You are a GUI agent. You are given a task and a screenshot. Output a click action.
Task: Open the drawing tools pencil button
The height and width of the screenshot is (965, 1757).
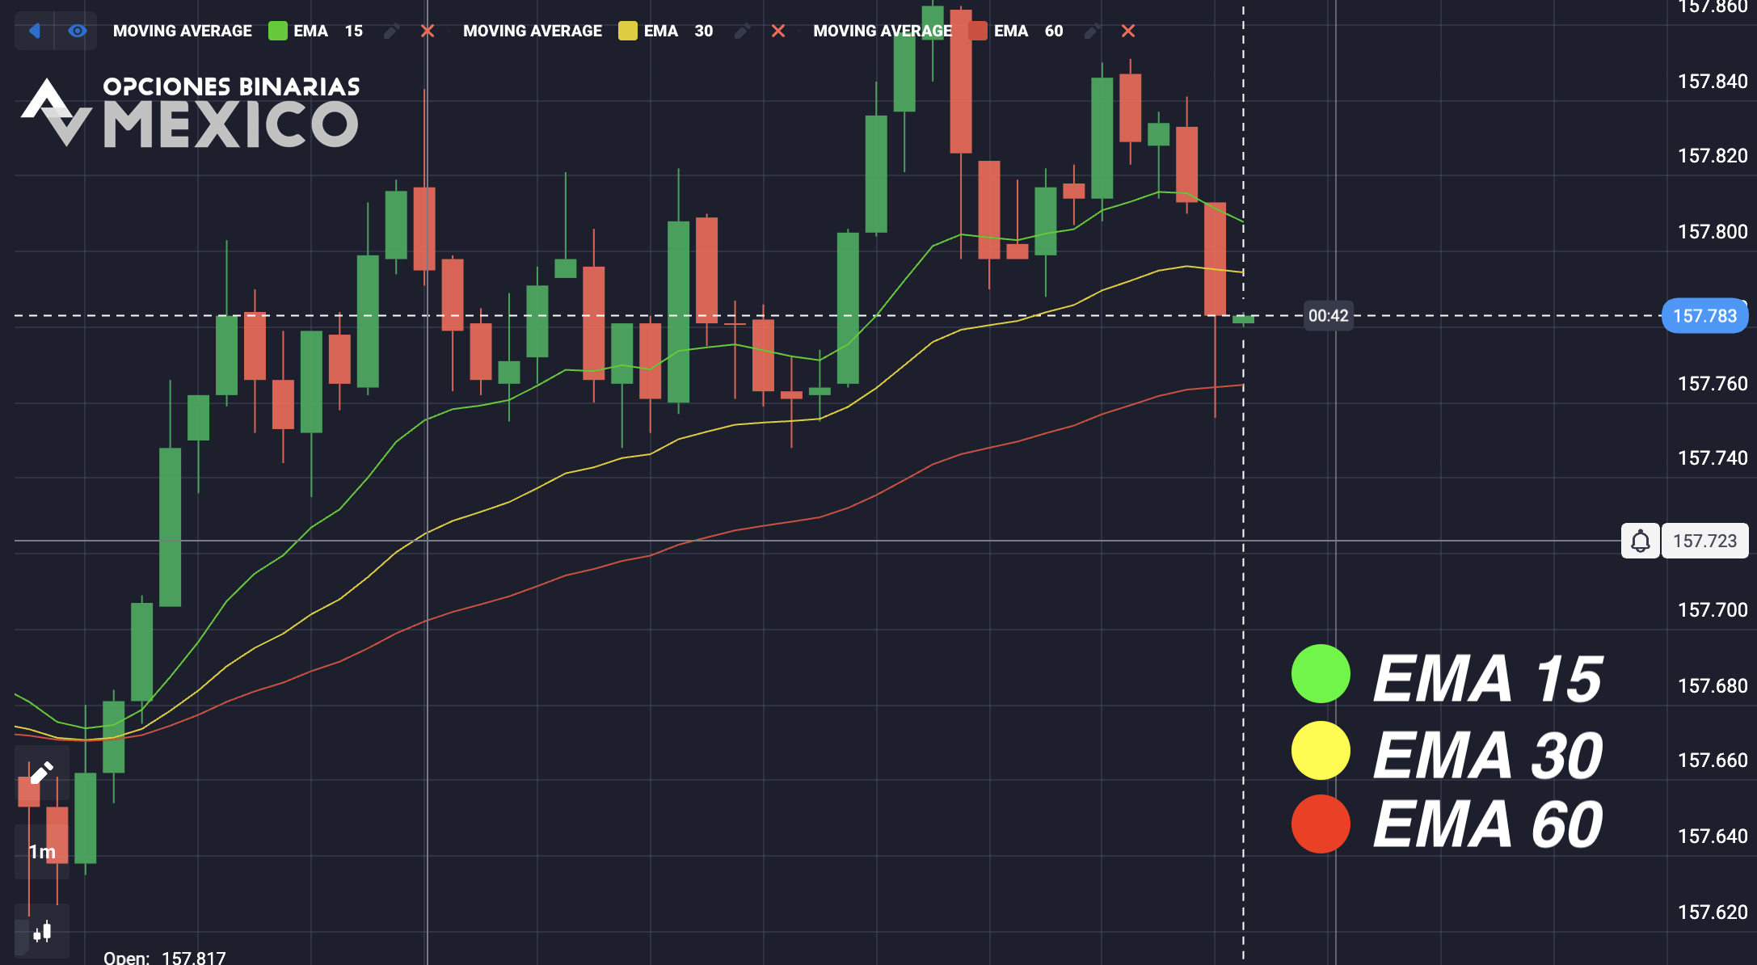pyautogui.click(x=41, y=773)
